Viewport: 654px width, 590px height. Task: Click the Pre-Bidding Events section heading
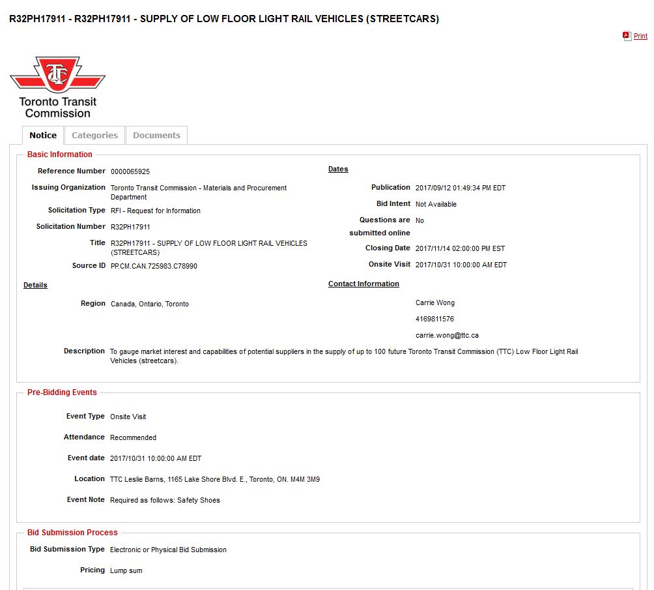point(62,392)
